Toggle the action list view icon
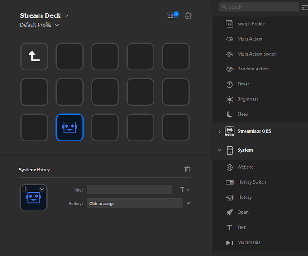Viewport: 308px width, 256px height. [x=305, y=7]
